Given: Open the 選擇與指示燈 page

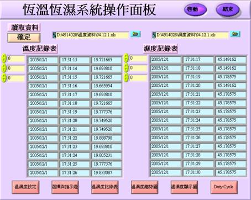Looking at the screenshot, I should [65, 187].
